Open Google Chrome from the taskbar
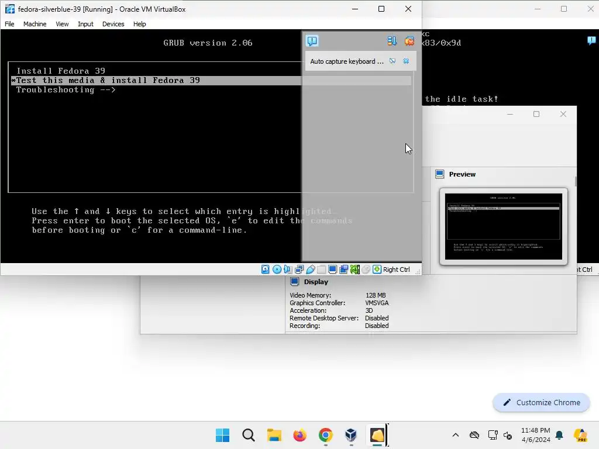 coord(325,435)
